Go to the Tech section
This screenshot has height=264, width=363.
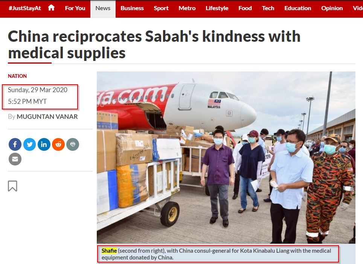(268, 8)
